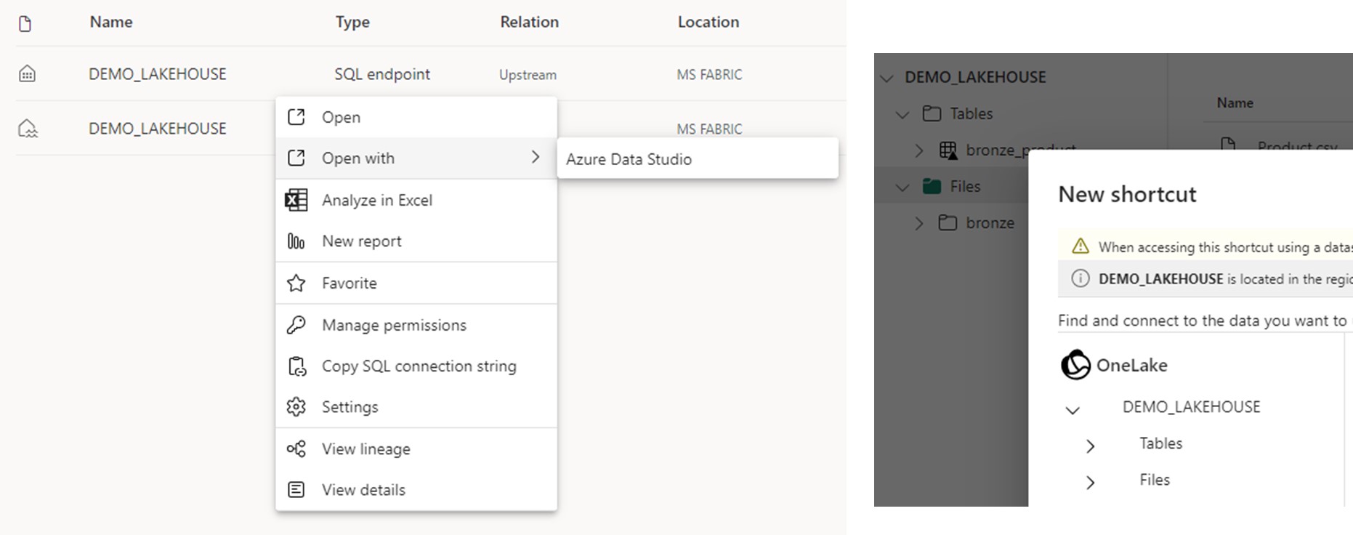Viewport: 1353px width, 535px height.
Task: Click the Open menu entry's icon
Action: (x=296, y=117)
